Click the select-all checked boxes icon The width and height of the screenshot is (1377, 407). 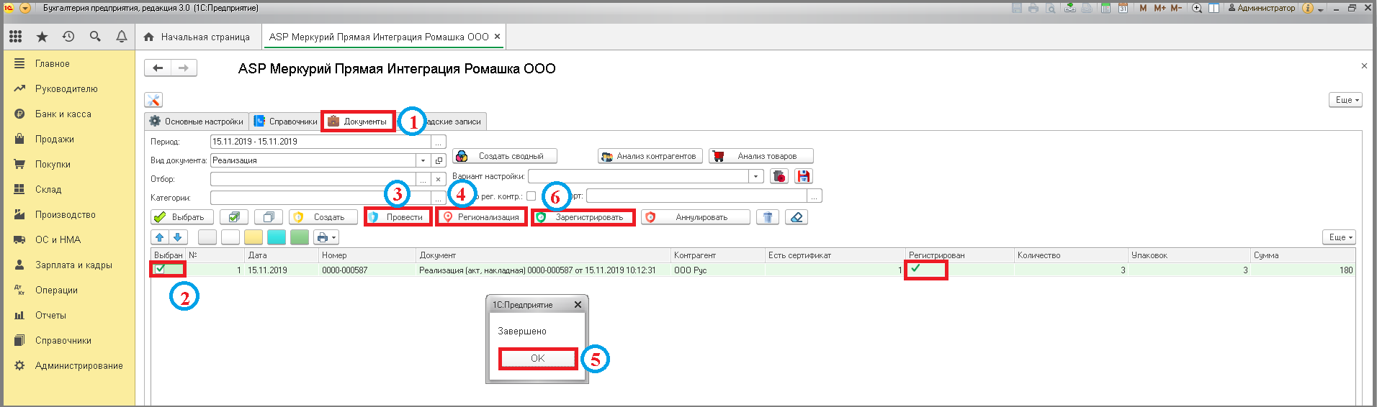click(234, 217)
